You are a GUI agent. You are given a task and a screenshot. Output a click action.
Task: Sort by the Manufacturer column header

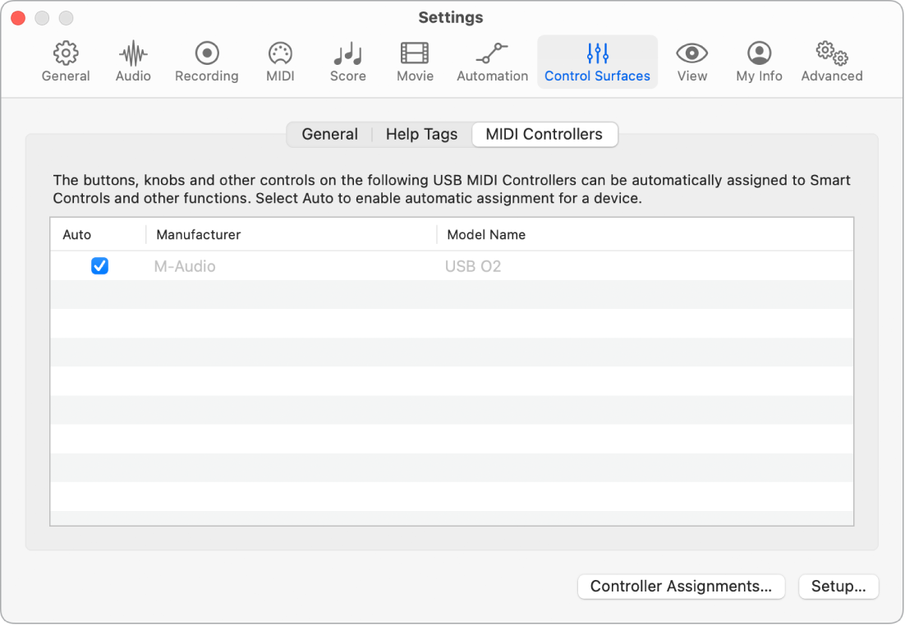pos(291,234)
